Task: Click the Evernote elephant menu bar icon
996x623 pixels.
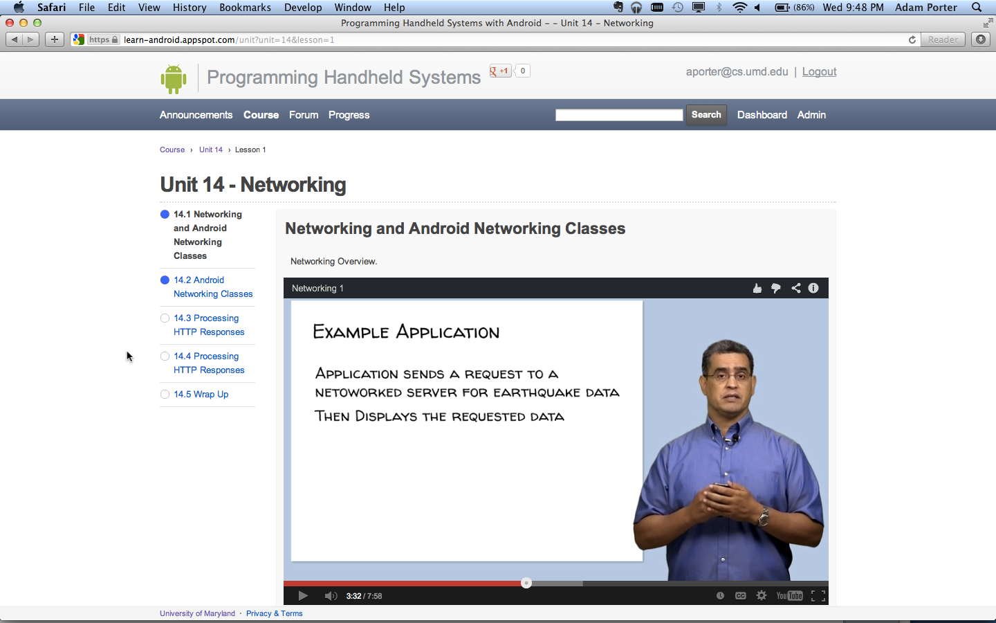Action: pyautogui.click(x=618, y=8)
